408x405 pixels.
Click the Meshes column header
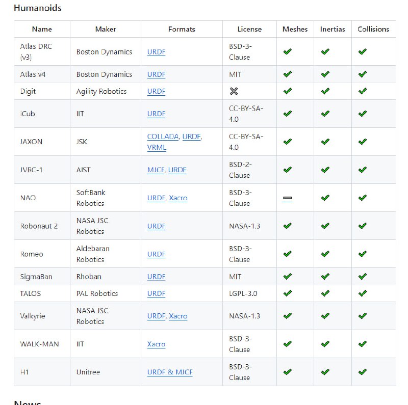pos(295,29)
